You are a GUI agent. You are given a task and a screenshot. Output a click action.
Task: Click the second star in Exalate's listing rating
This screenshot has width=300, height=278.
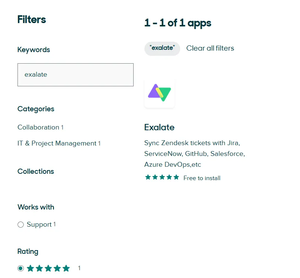tap(154, 178)
